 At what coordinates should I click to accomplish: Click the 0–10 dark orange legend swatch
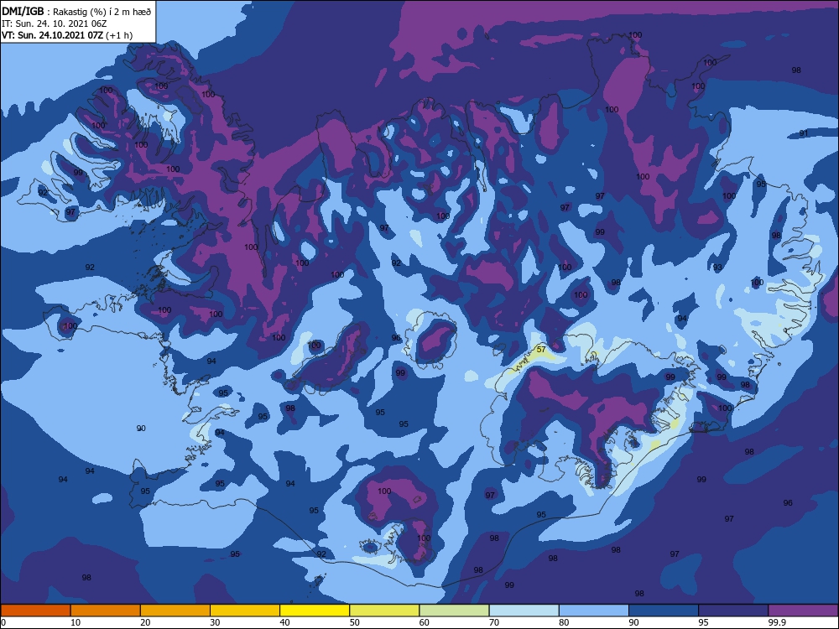pos(35,611)
